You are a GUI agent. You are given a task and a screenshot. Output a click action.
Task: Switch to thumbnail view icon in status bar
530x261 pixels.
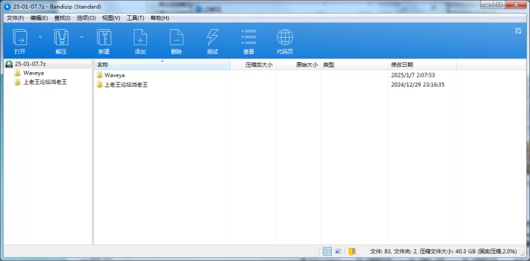click(338, 251)
